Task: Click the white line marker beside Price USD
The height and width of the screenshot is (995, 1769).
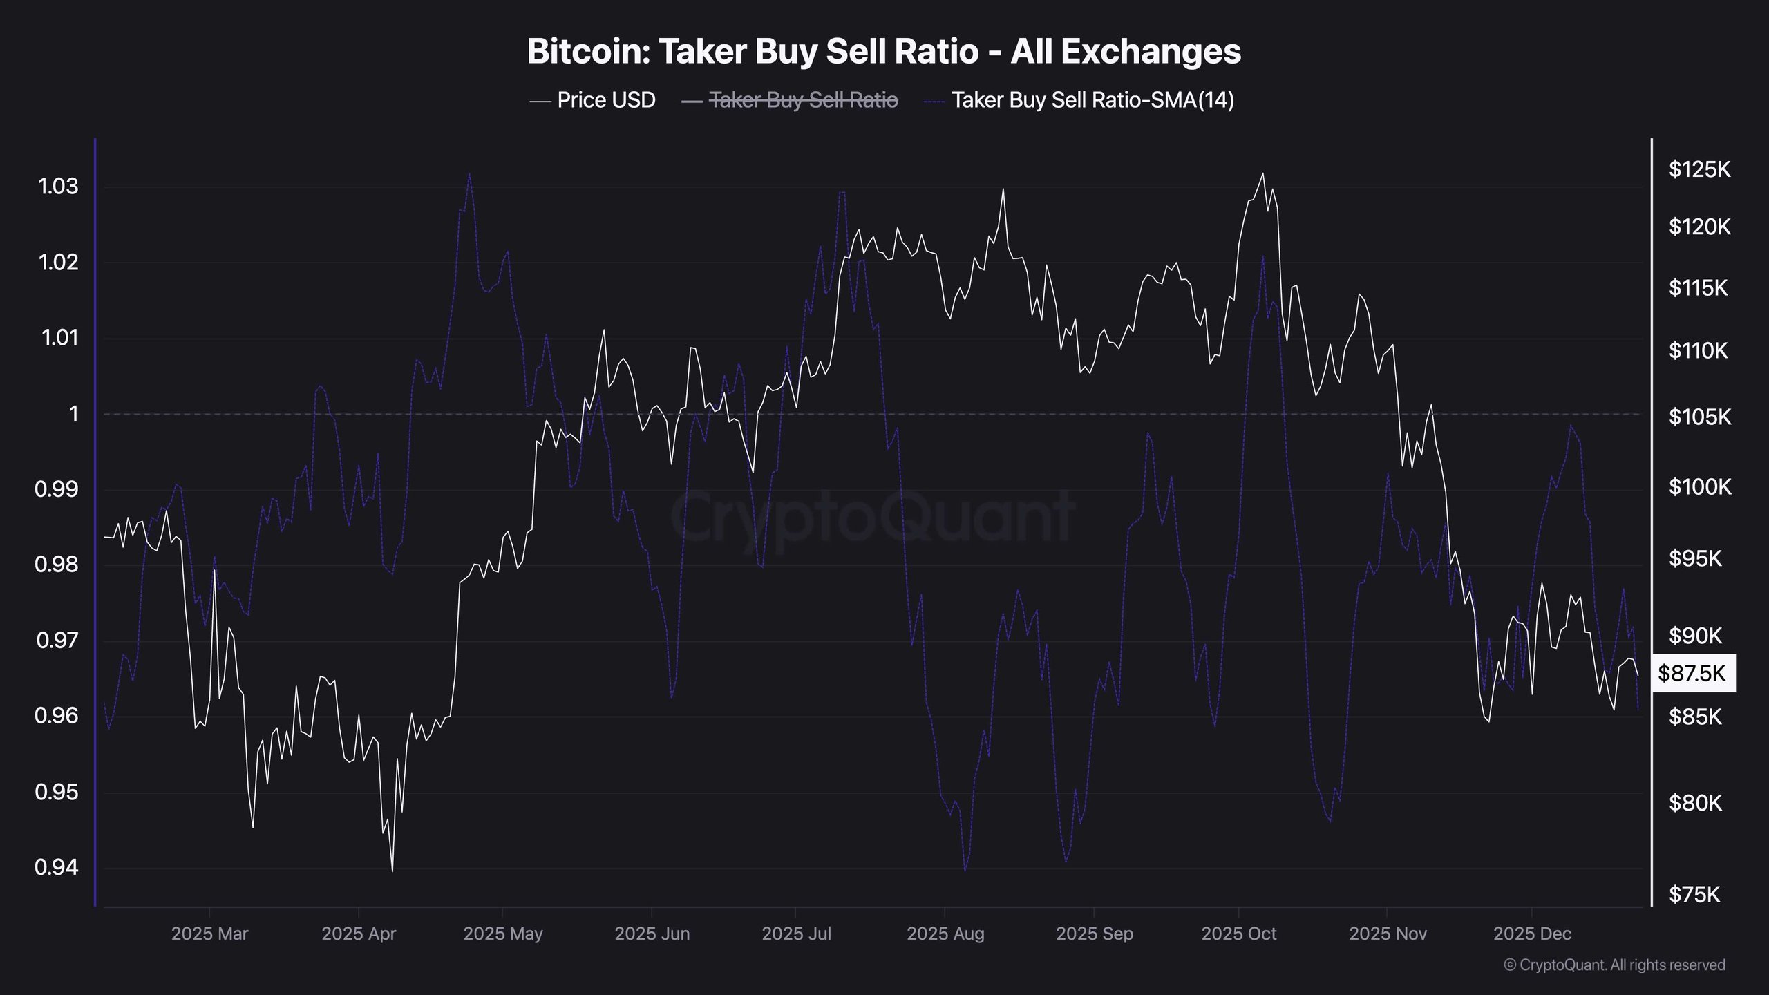Action: click(x=540, y=102)
